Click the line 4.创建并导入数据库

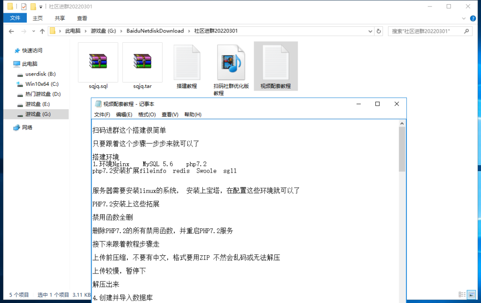point(123,297)
